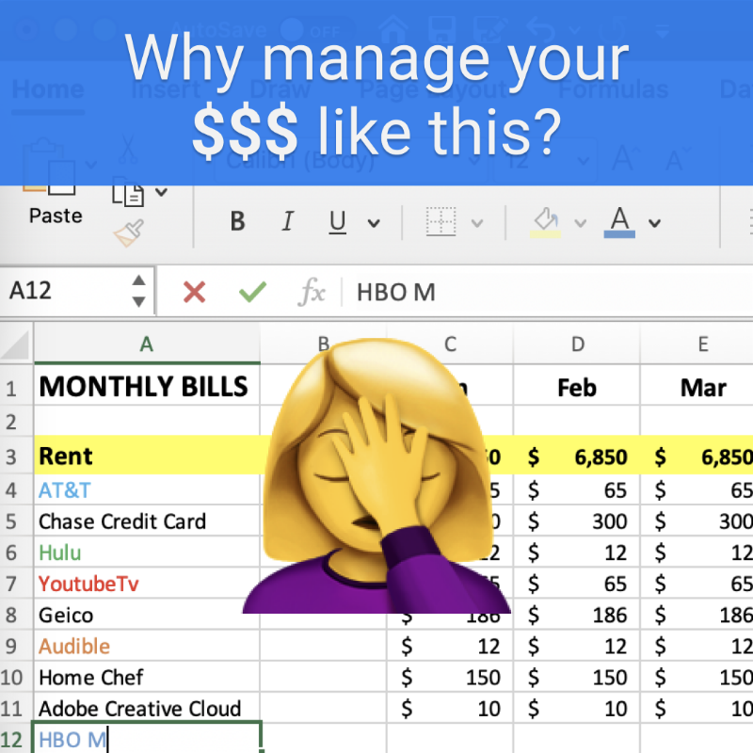Click the Borders icon
Viewport: 753px width, 753px height.
pos(441,221)
